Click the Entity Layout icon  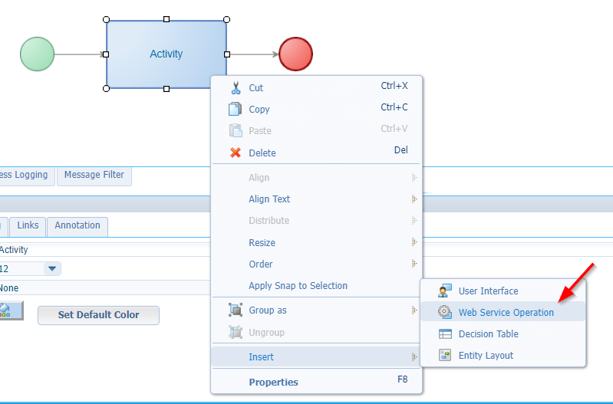tap(445, 355)
